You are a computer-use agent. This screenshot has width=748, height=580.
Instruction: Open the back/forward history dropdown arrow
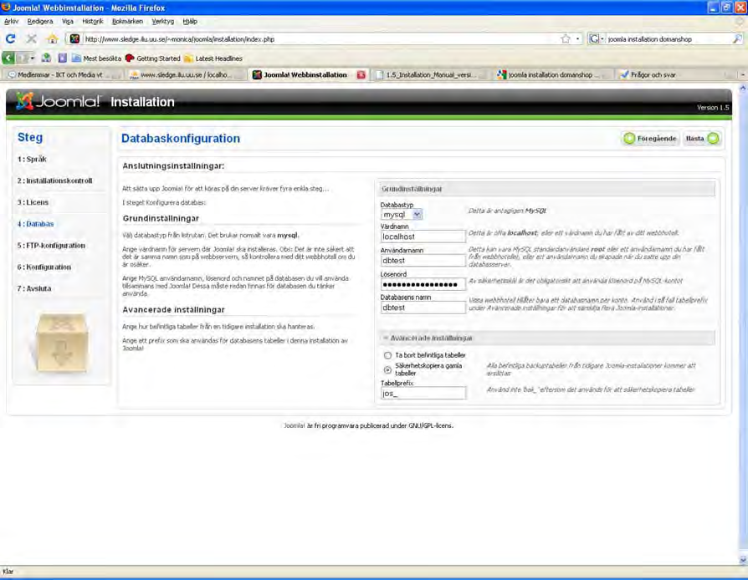(x=32, y=59)
